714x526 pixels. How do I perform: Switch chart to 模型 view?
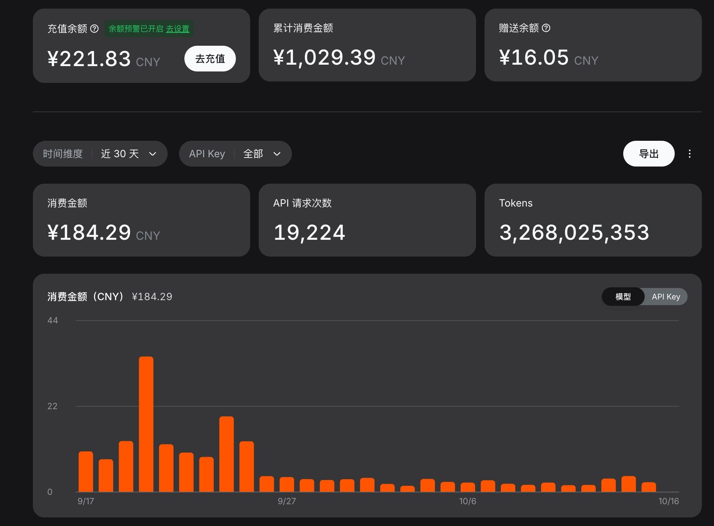pyautogui.click(x=623, y=297)
